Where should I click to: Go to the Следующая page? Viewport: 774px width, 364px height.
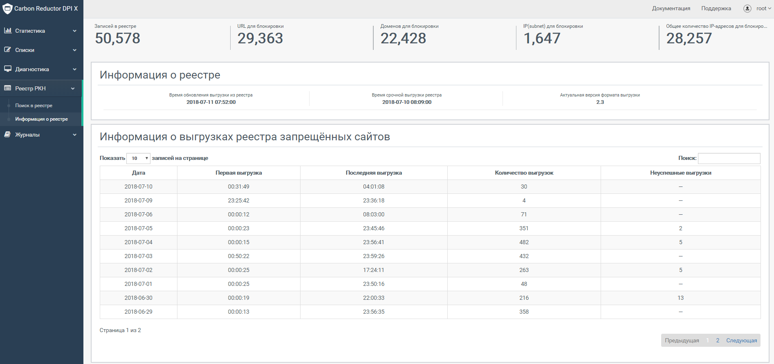pyautogui.click(x=741, y=340)
